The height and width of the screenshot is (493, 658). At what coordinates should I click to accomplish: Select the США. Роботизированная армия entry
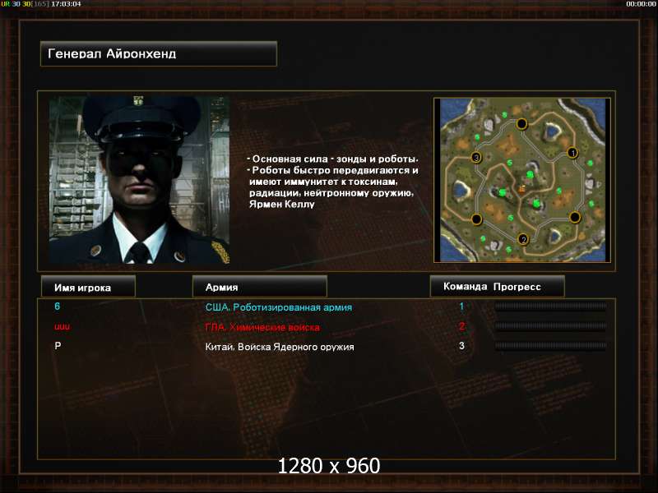point(279,307)
